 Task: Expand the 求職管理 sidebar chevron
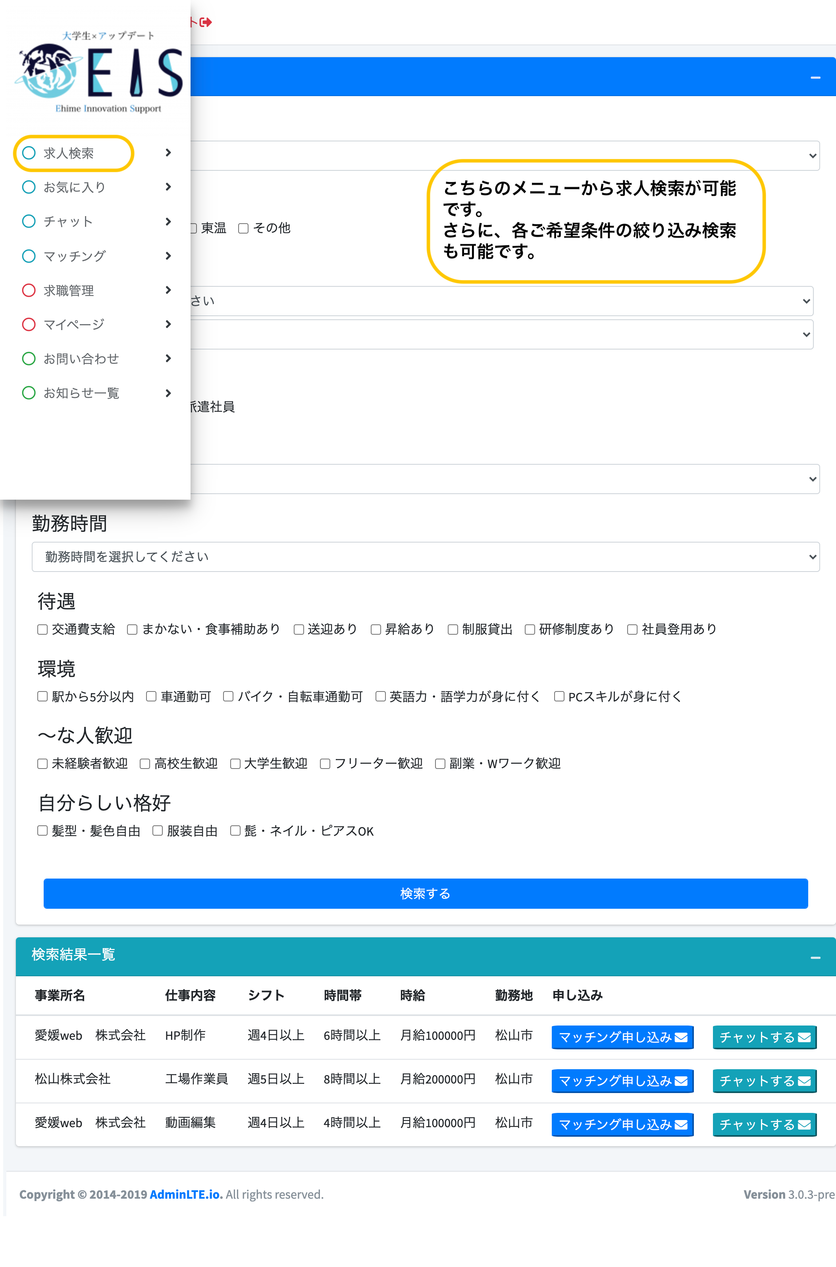[168, 290]
